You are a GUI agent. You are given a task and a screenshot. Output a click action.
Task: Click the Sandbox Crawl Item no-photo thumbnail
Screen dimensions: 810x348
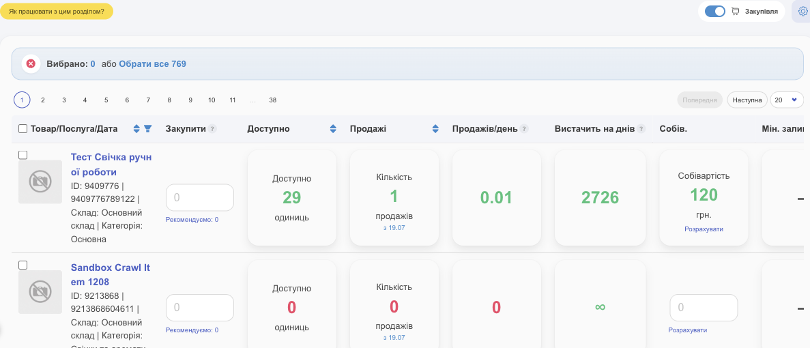coord(40,292)
